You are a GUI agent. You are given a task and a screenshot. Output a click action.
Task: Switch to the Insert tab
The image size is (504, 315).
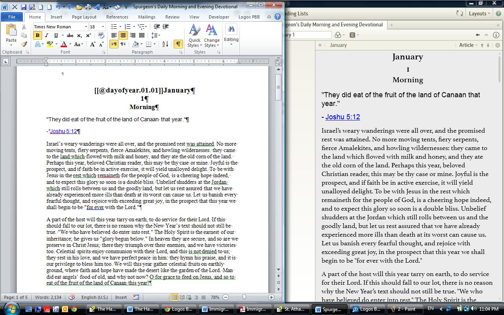click(56, 17)
